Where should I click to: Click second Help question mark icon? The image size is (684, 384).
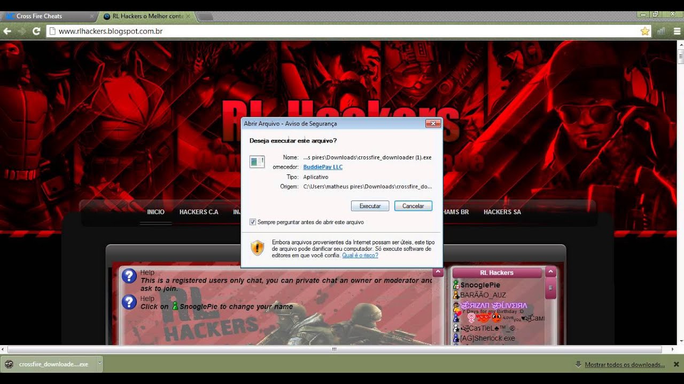coord(129,302)
